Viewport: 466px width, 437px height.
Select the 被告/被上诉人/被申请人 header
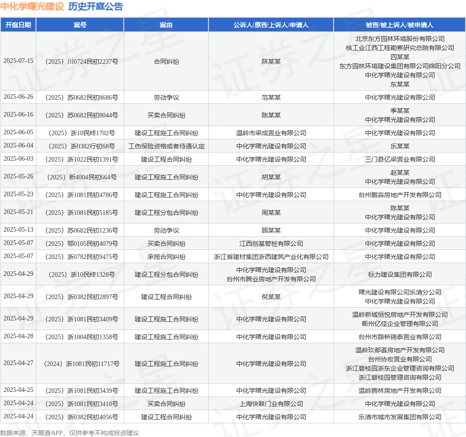point(400,25)
